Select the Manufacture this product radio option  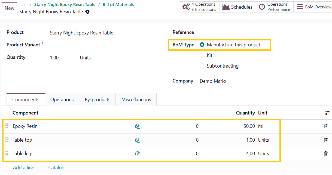[202, 45]
